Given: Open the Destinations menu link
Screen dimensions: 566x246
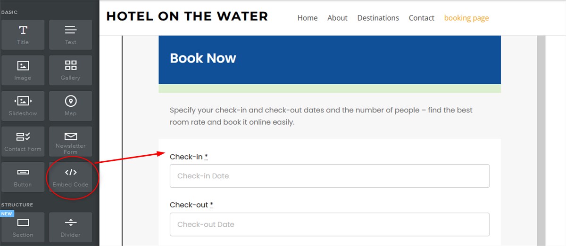Looking at the screenshot, I should [x=378, y=18].
